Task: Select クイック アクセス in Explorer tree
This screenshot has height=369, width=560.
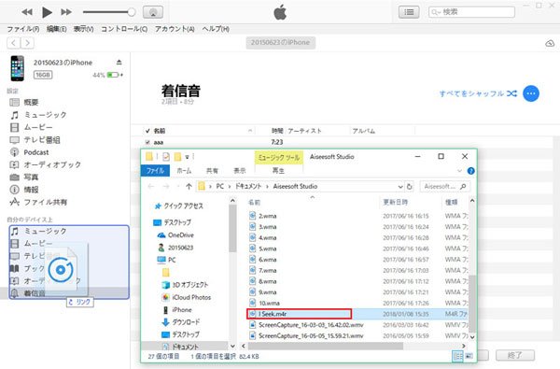Action: tap(183, 206)
